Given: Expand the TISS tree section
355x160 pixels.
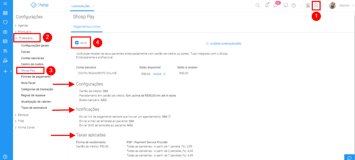Looking at the screenshot, I should tap(19, 121).
